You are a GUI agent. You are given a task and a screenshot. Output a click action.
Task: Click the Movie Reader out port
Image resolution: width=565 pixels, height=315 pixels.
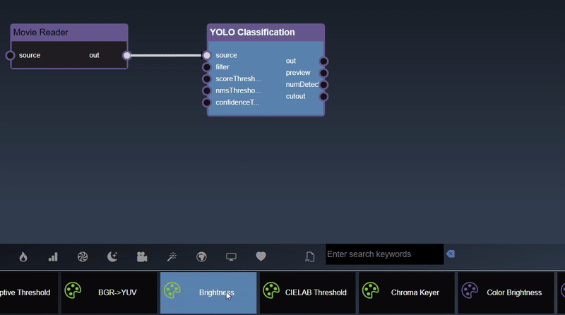coord(127,55)
